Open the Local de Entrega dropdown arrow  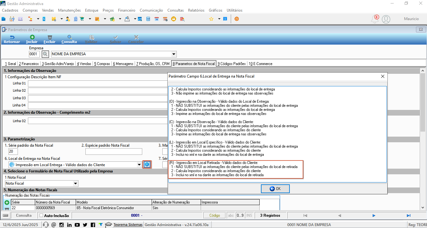139,165
